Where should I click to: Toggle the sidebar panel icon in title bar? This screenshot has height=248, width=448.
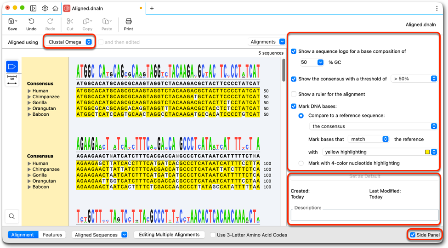click(34, 8)
